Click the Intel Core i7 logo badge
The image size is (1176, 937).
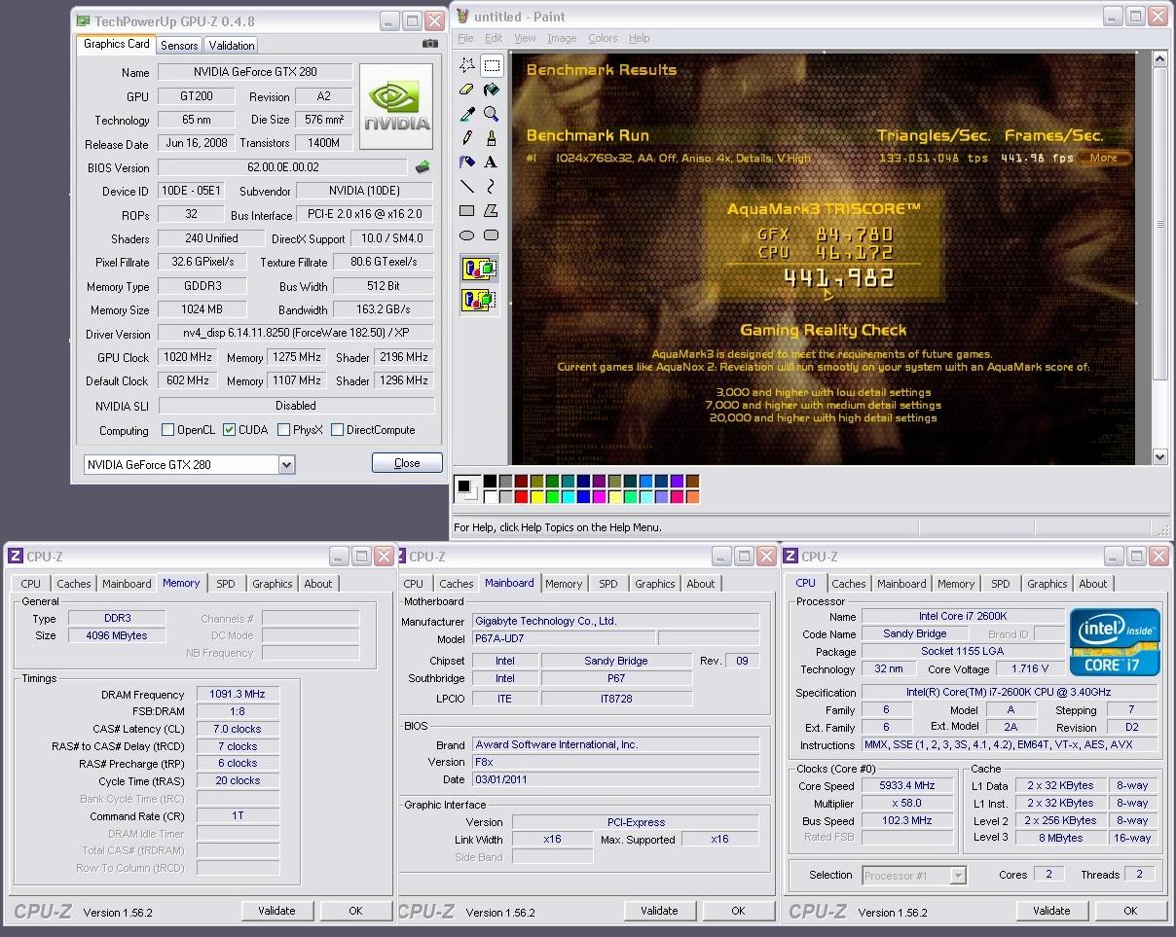[1115, 642]
